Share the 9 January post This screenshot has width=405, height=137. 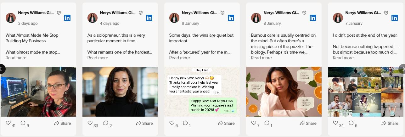click(226, 123)
